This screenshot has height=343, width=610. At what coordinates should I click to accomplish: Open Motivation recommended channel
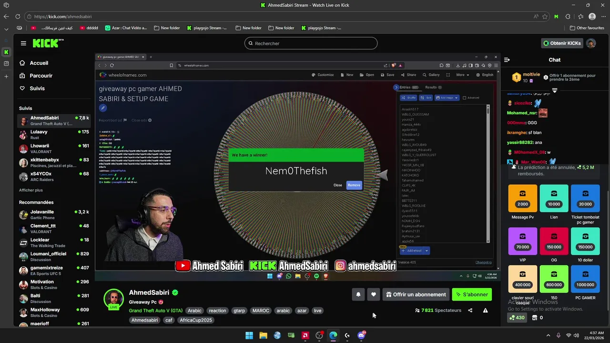pyautogui.click(x=54, y=284)
